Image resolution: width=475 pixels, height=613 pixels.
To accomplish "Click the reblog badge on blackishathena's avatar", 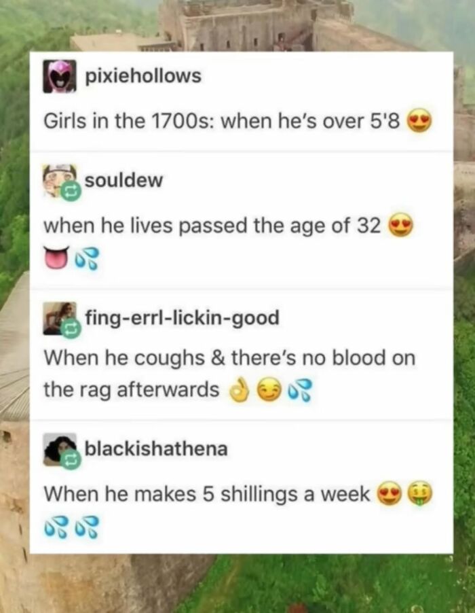I will [x=71, y=460].
